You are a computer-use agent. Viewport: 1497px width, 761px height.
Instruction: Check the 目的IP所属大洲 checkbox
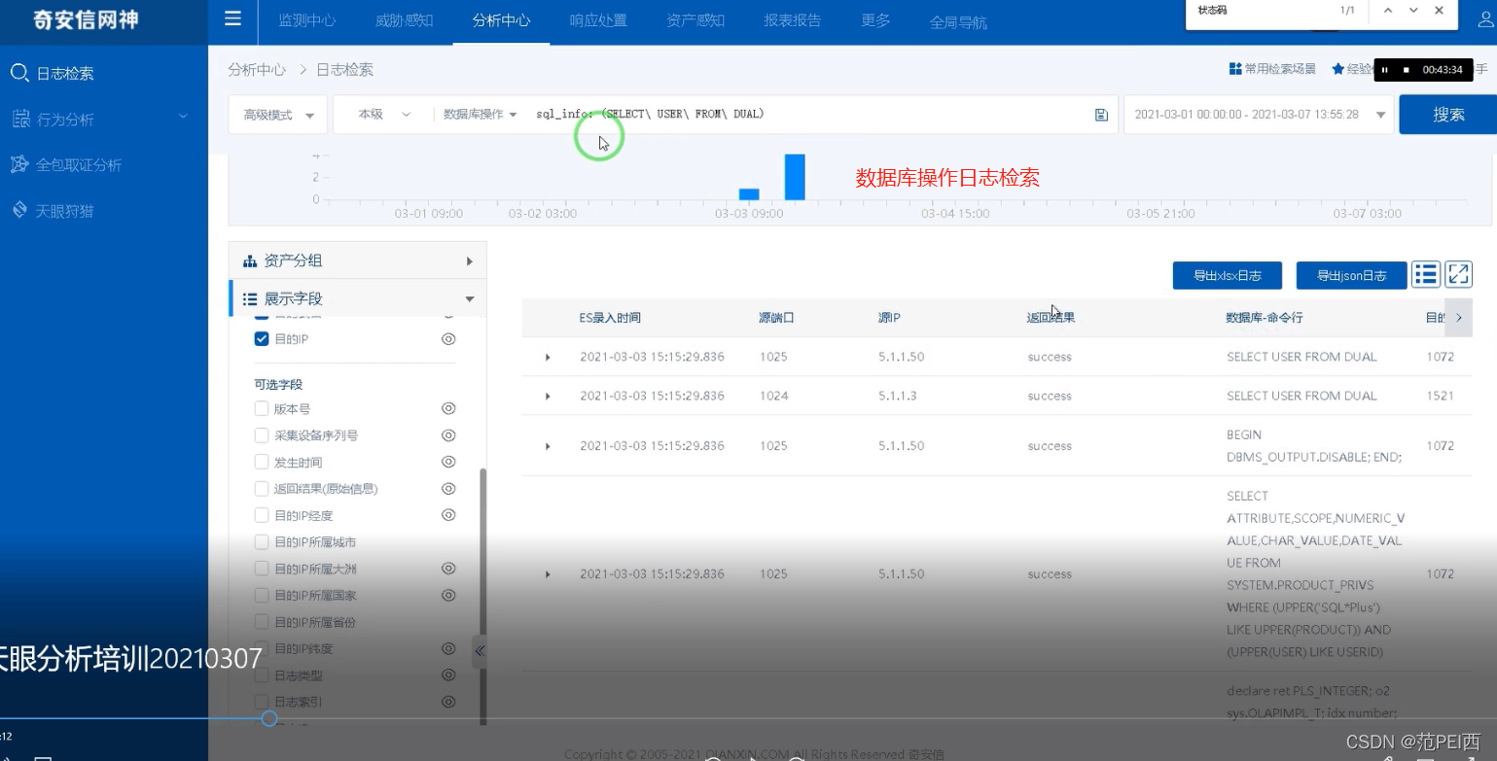tap(262, 569)
